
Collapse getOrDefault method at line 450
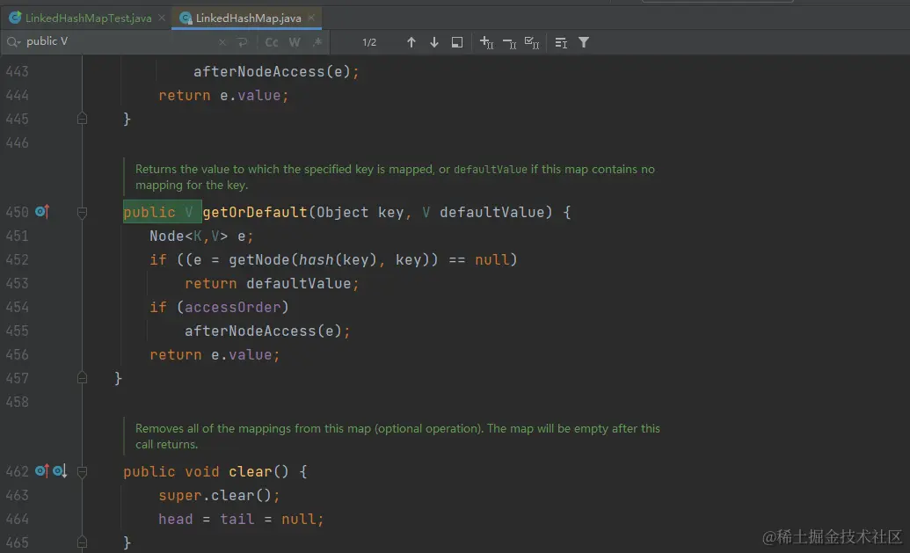[x=82, y=213]
